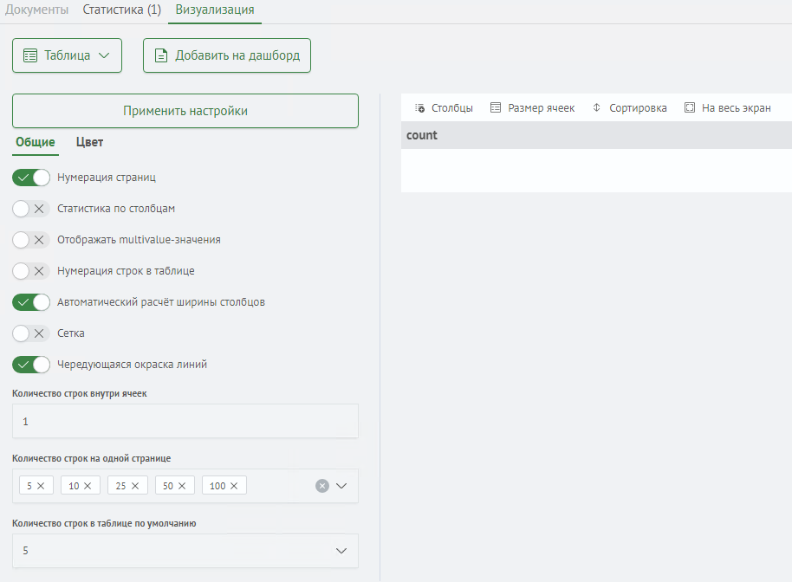Click the Сортировка arrows icon

click(596, 107)
